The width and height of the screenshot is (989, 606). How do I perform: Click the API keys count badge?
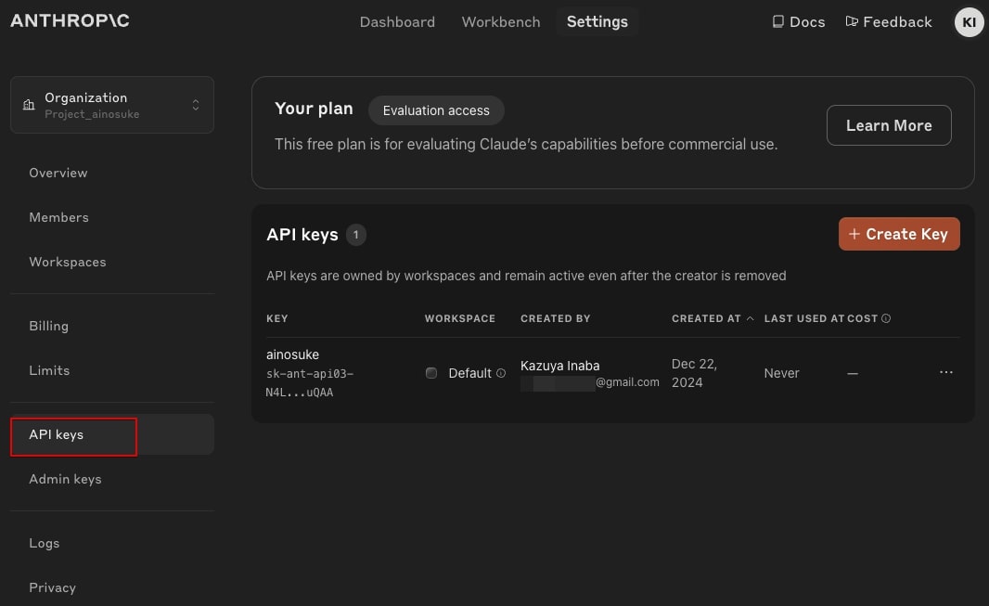[355, 235]
